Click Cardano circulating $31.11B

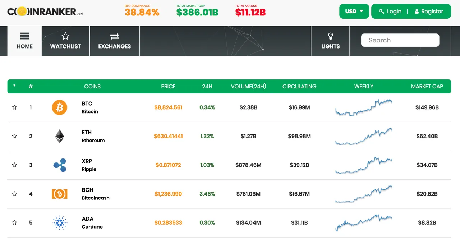coord(299,222)
